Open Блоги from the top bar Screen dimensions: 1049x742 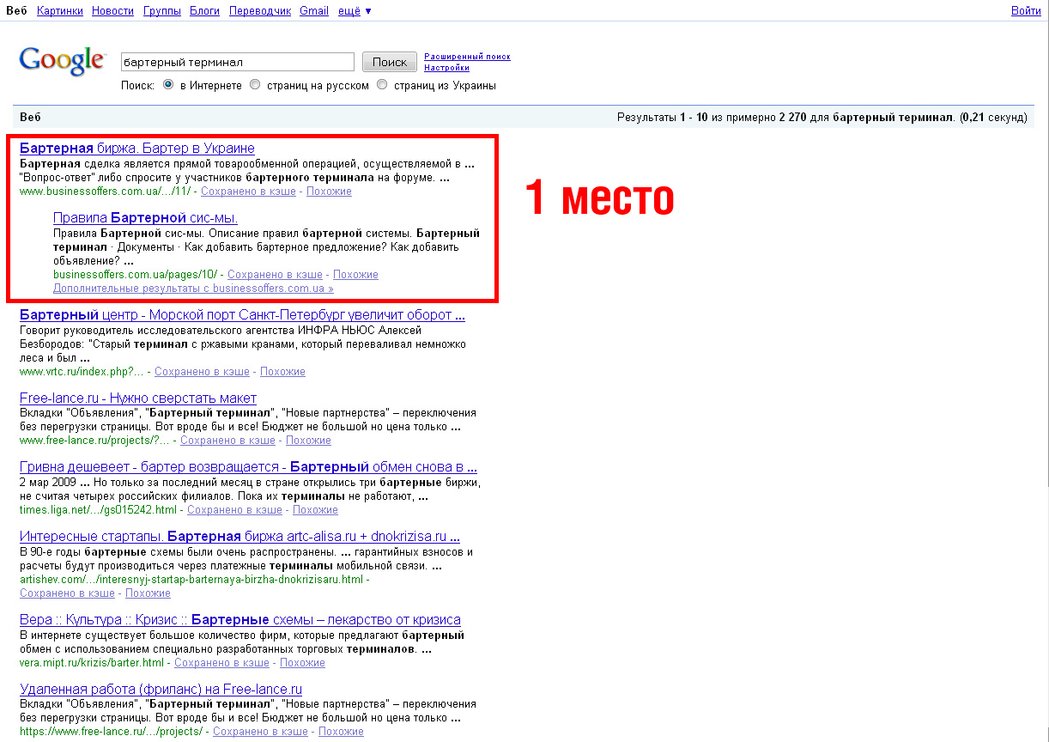click(x=204, y=10)
